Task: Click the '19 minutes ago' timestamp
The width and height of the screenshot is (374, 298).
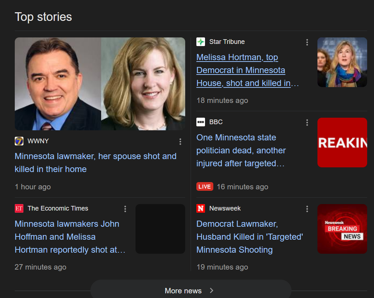Action: click(222, 267)
